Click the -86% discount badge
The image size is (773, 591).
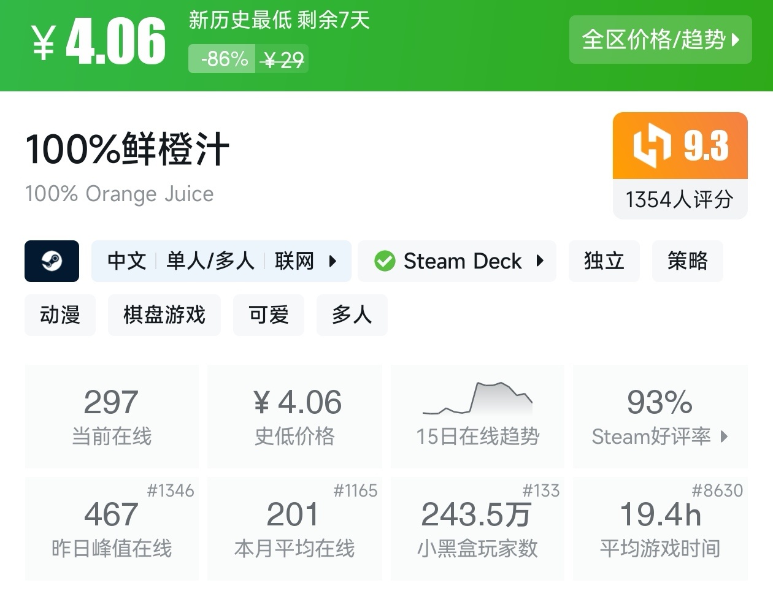222,59
